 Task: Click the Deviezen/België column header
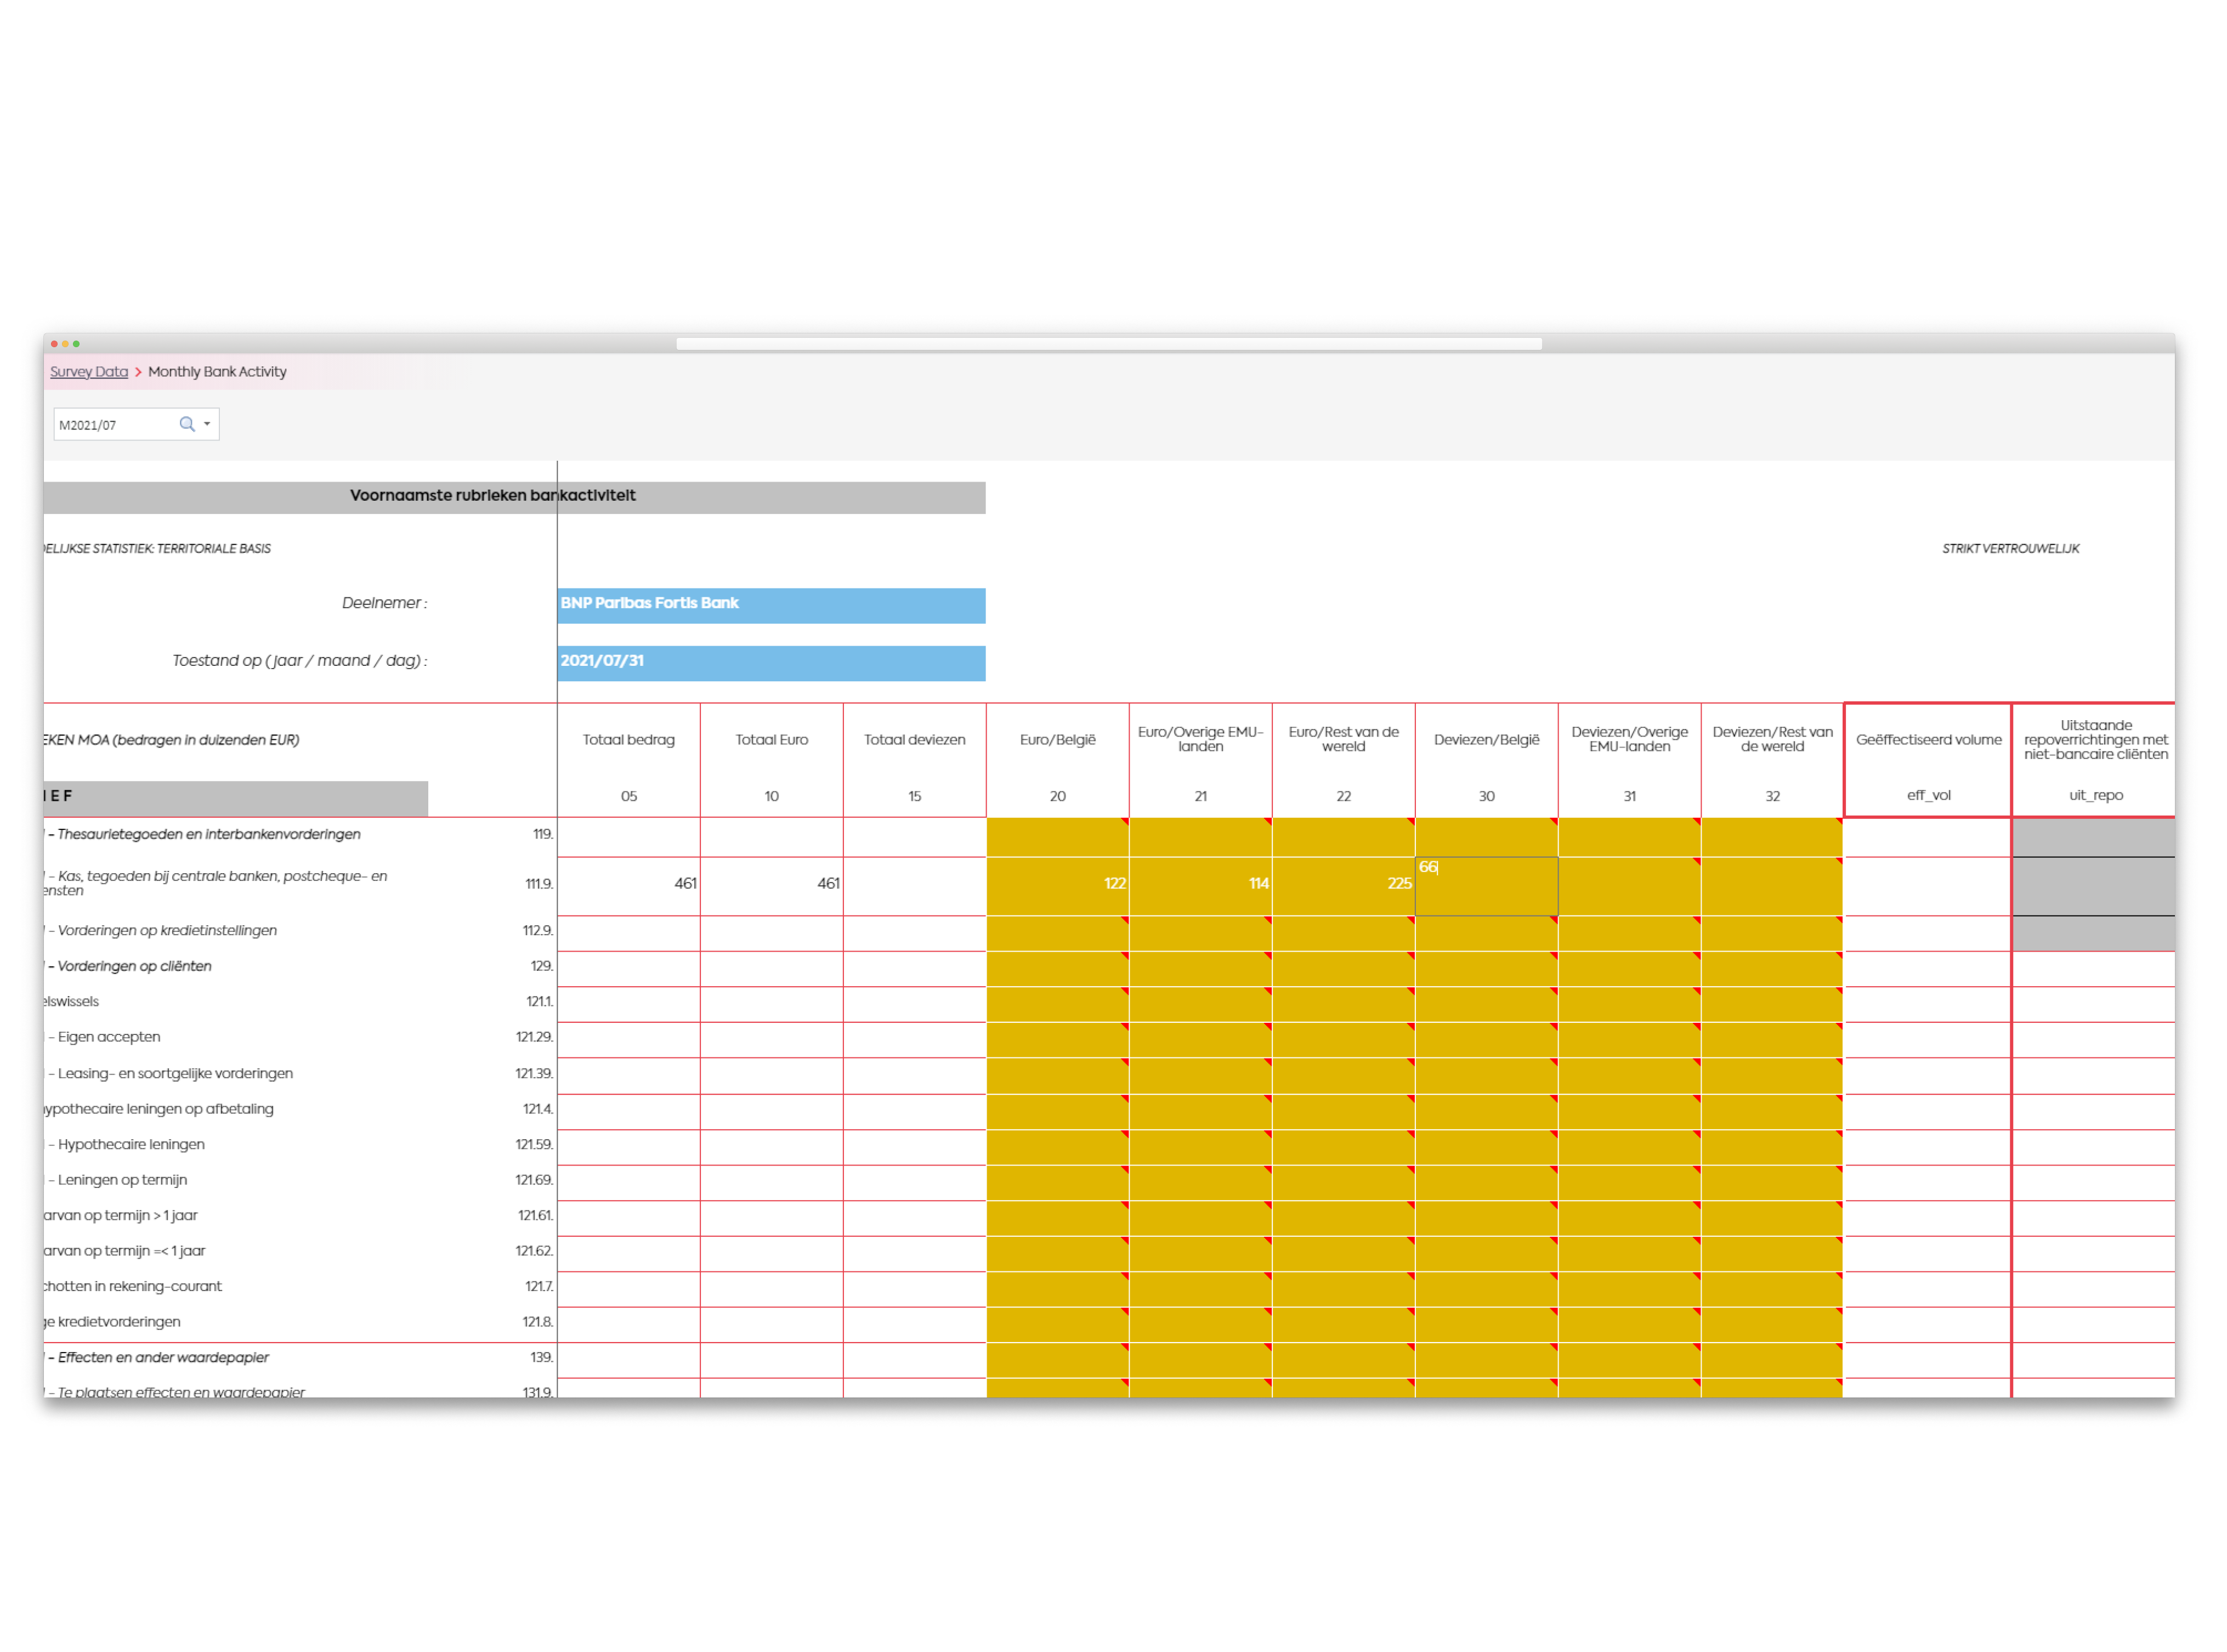[1486, 740]
